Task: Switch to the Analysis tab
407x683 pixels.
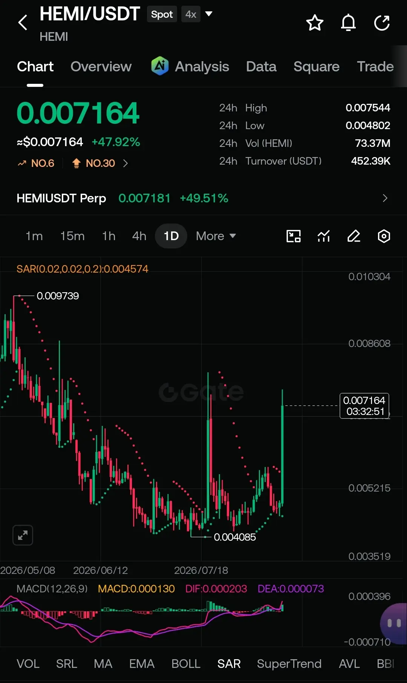Action: pyautogui.click(x=202, y=66)
